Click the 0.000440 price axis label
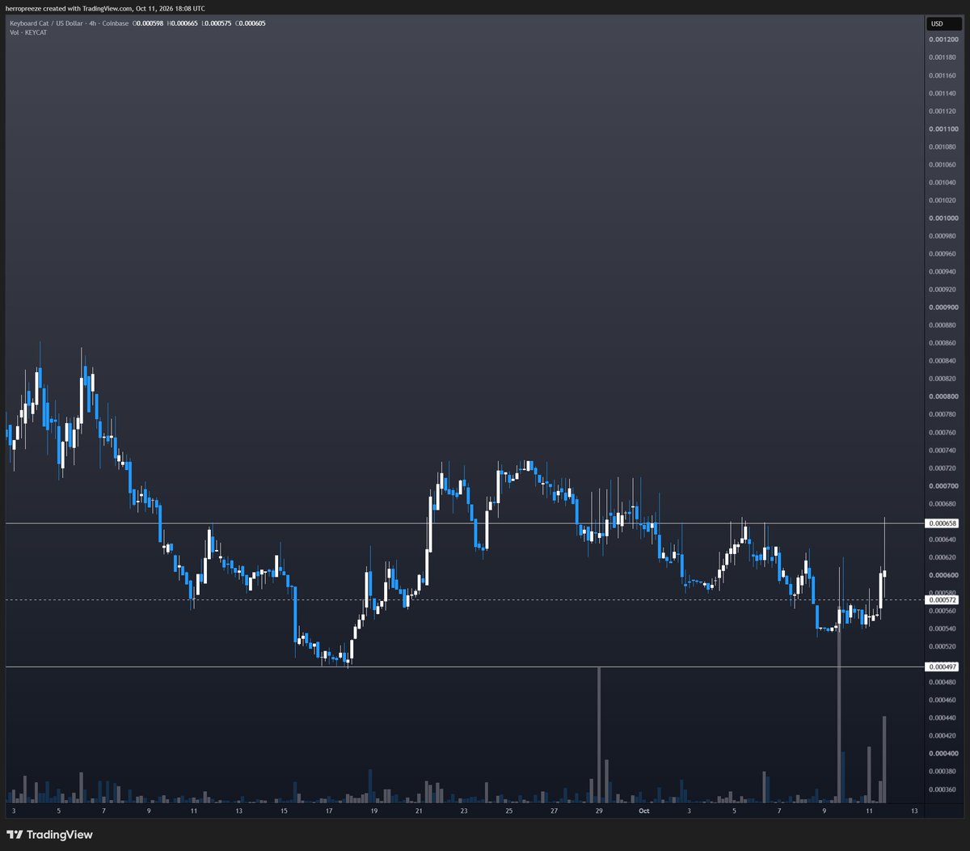 coord(943,718)
